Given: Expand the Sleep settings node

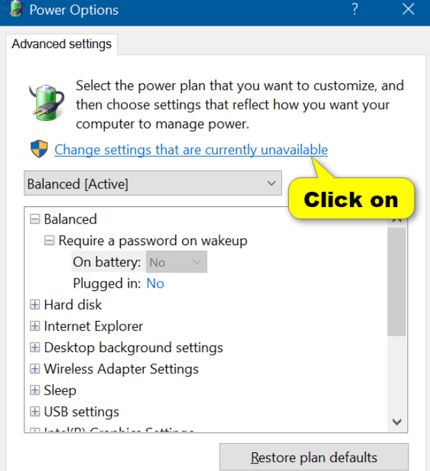Looking at the screenshot, I should click(x=35, y=391).
